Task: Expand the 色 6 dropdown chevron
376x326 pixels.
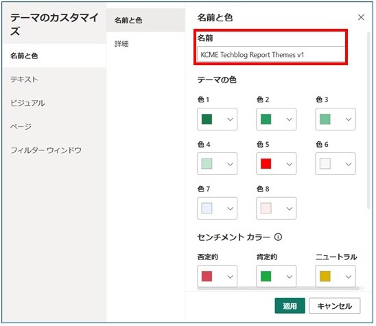Action: tap(348, 164)
